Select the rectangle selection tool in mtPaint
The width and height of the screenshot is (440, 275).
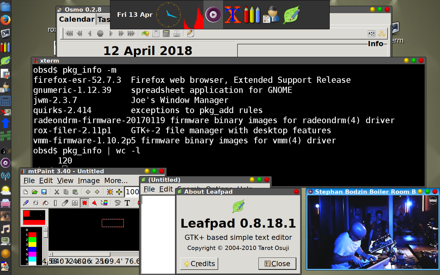click(x=85, y=203)
